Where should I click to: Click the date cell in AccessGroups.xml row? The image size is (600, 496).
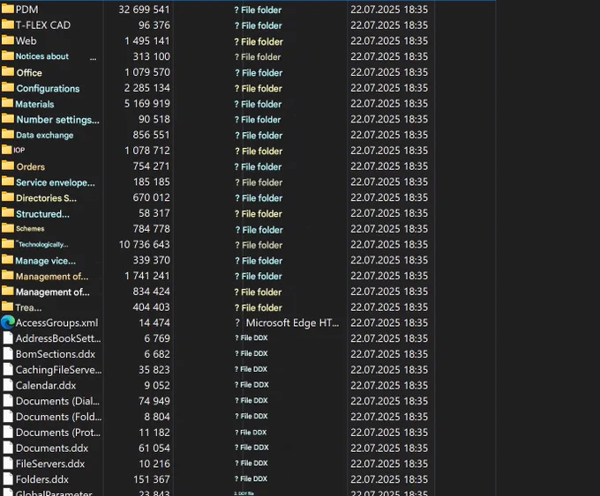pos(389,322)
